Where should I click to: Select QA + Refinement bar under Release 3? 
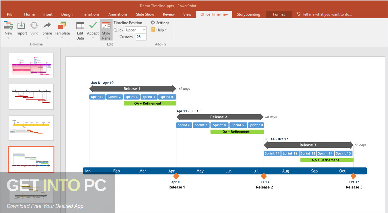(x=327, y=160)
